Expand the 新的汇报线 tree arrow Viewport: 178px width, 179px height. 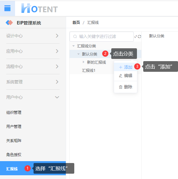tap(84, 62)
